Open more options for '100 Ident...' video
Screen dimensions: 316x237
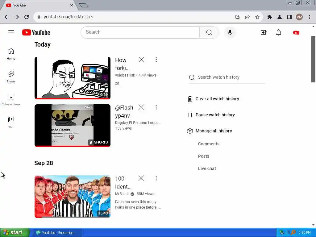click(x=156, y=178)
